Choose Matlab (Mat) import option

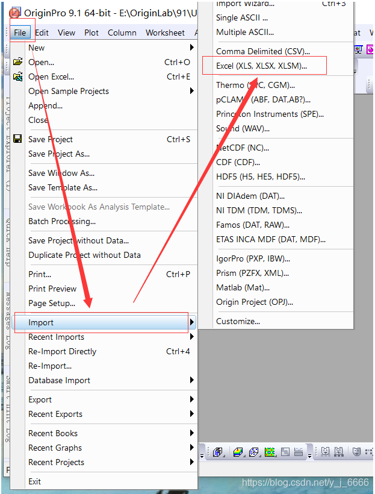pyautogui.click(x=243, y=287)
